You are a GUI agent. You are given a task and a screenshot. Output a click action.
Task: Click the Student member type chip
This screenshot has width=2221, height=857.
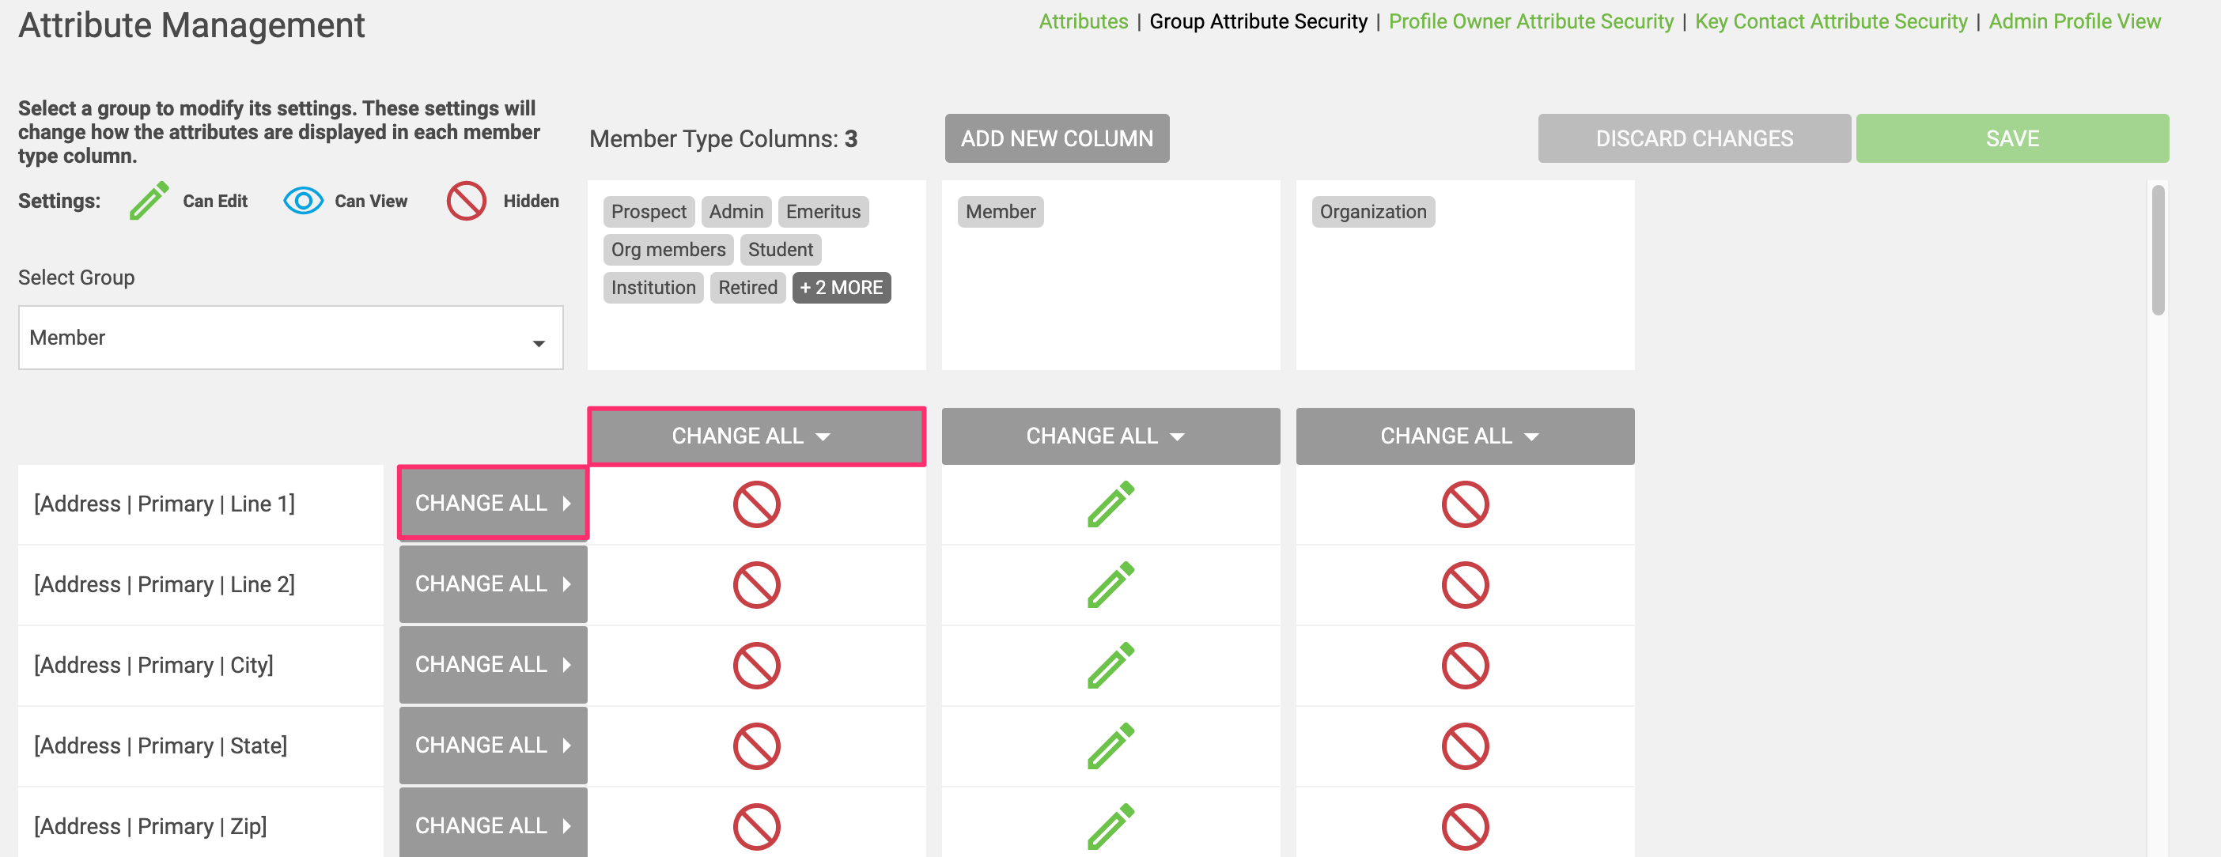click(781, 250)
